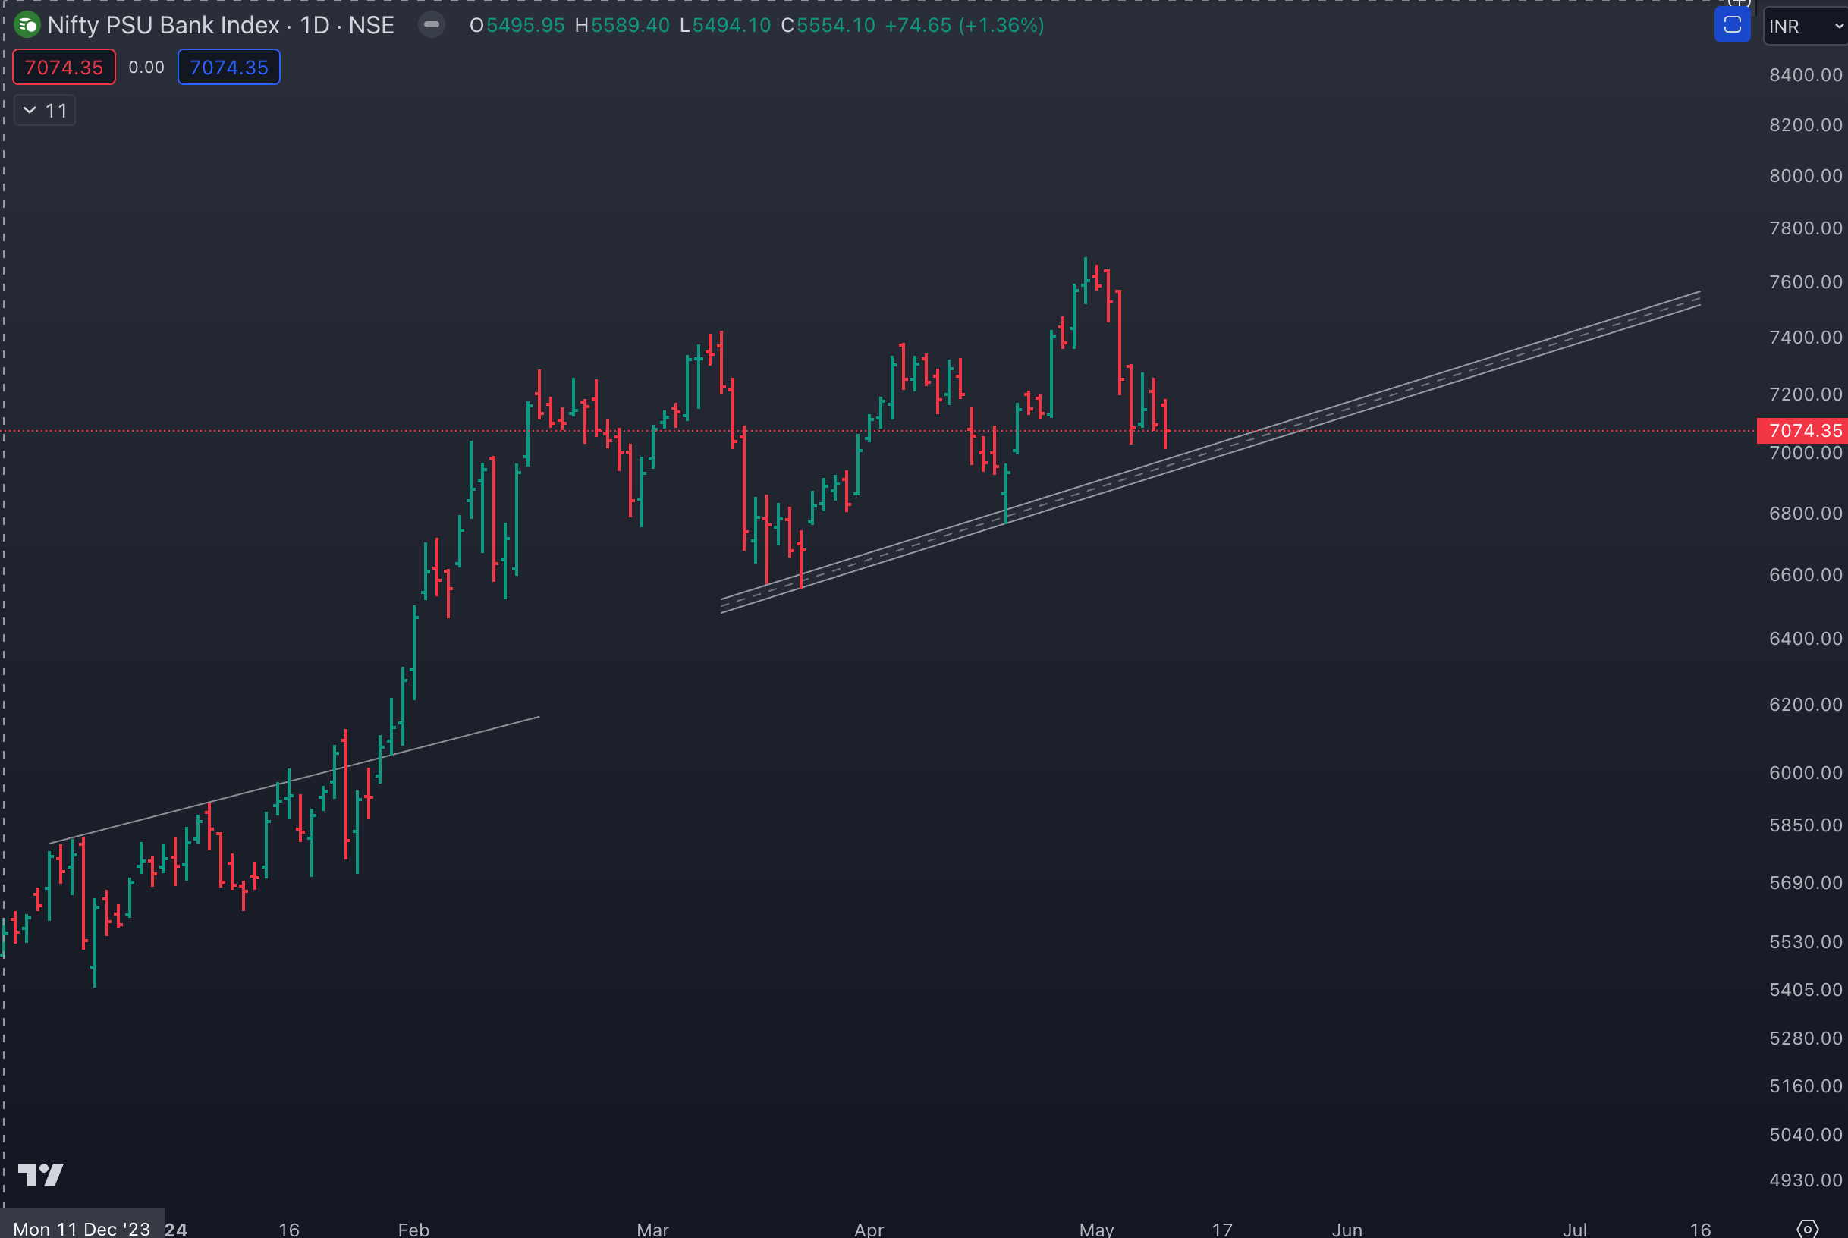The image size is (1848, 1238).
Task: Click the 6000.00 price scale label
Action: click(x=1806, y=773)
